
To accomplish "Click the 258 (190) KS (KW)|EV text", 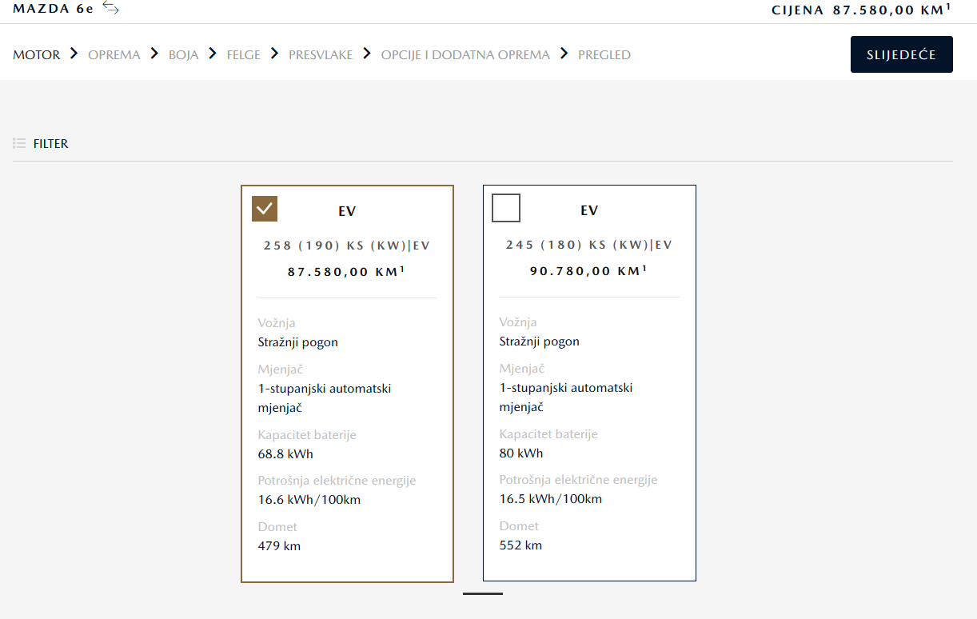I will (x=347, y=246).
